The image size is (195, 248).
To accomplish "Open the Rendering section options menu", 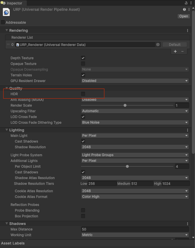I will tap(188, 31).
